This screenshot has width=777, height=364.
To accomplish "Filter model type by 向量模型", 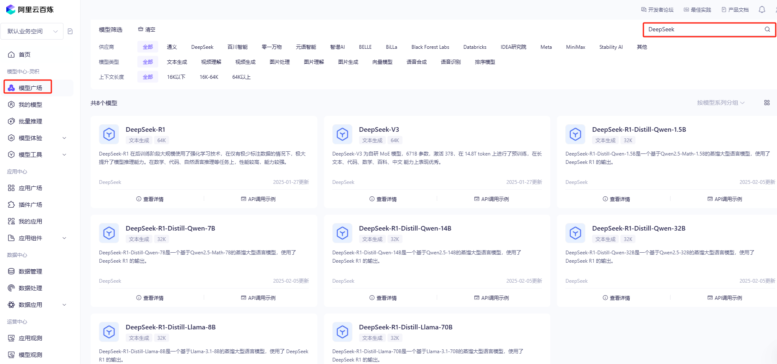I will [382, 62].
